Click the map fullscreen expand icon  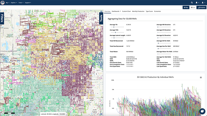coord(97,74)
